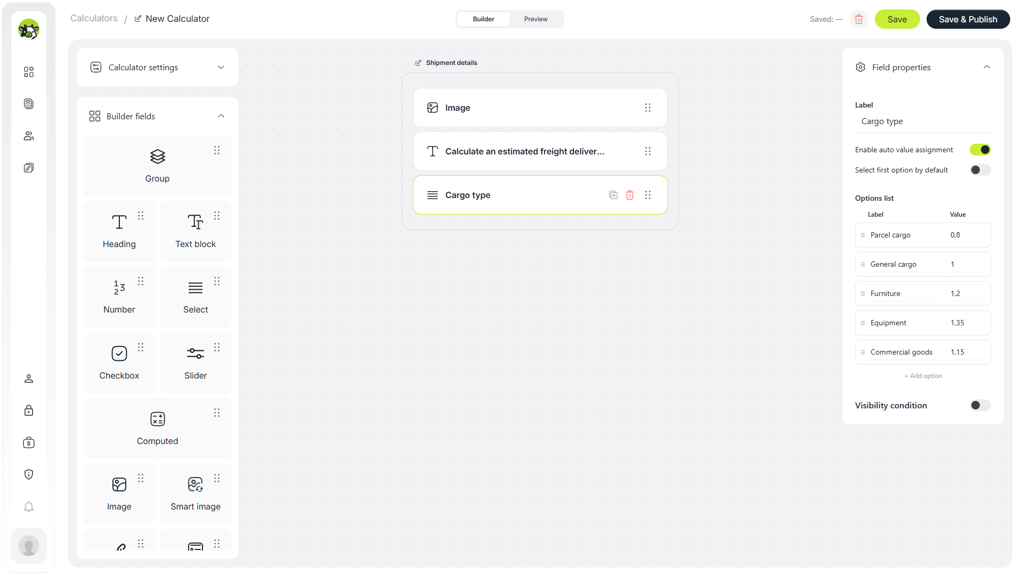Click the user avatar thumbnail
The height and width of the screenshot is (575, 1023).
pyautogui.click(x=29, y=546)
